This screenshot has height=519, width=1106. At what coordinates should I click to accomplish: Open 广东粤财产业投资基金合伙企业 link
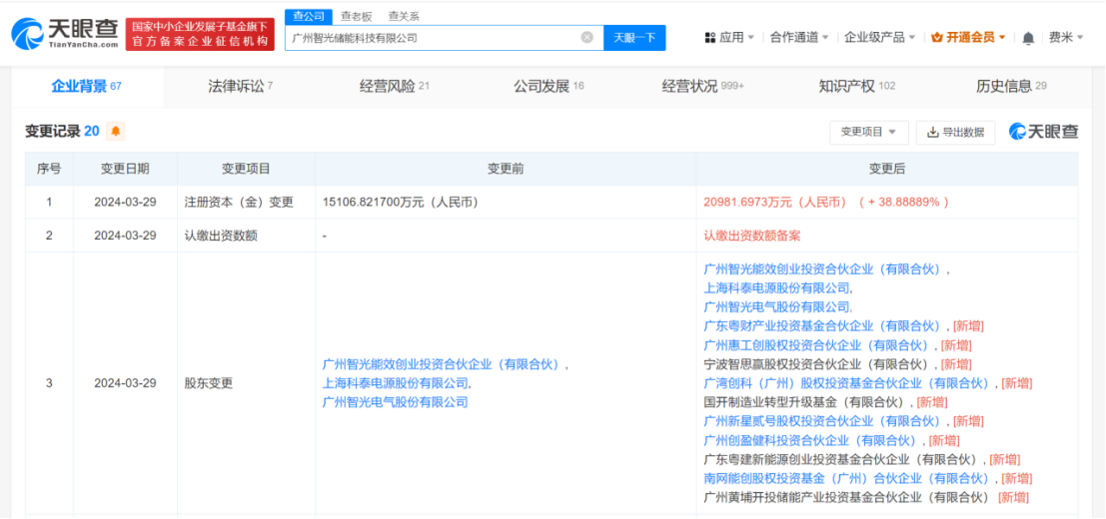tap(821, 326)
